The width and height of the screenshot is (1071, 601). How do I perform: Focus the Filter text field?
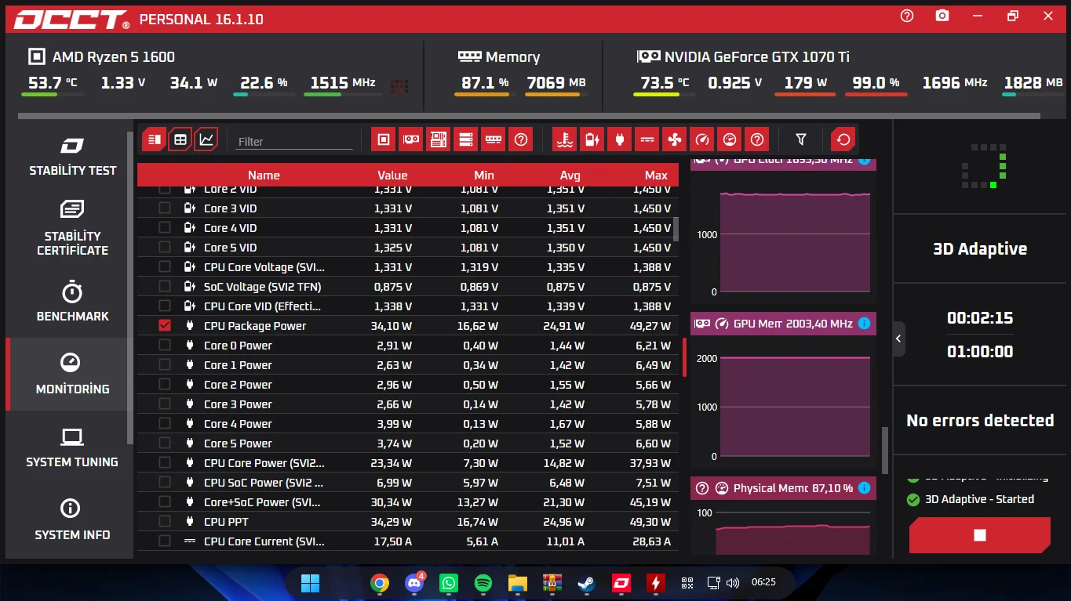[295, 141]
